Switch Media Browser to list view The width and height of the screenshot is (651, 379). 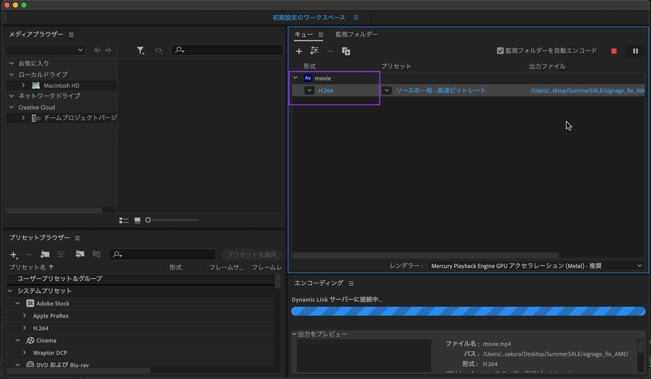(x=124, y=220)
